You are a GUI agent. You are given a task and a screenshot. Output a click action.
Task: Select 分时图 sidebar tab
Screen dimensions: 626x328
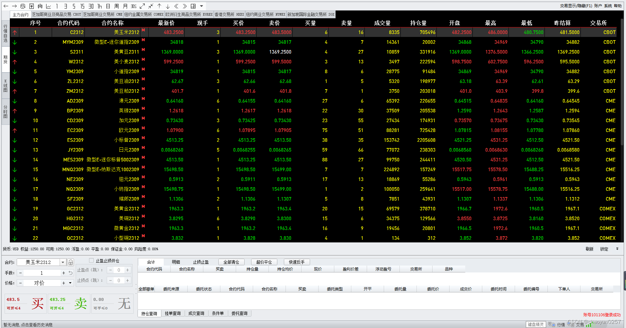(5, 111)
